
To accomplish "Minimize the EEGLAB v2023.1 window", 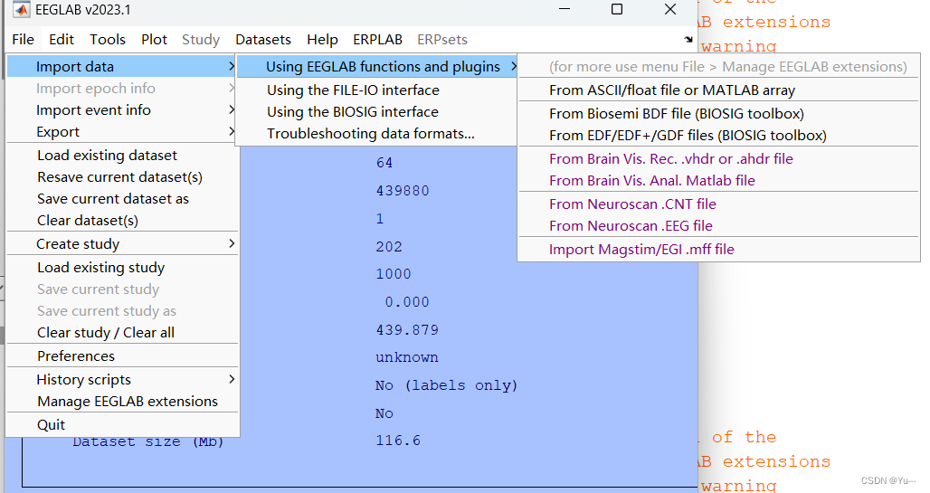I will 564,9.
